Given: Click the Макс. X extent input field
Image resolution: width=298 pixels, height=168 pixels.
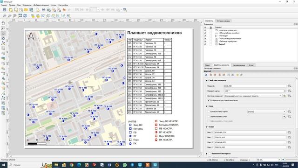Looking at the screenshot, I should click(x=250, y=142).
